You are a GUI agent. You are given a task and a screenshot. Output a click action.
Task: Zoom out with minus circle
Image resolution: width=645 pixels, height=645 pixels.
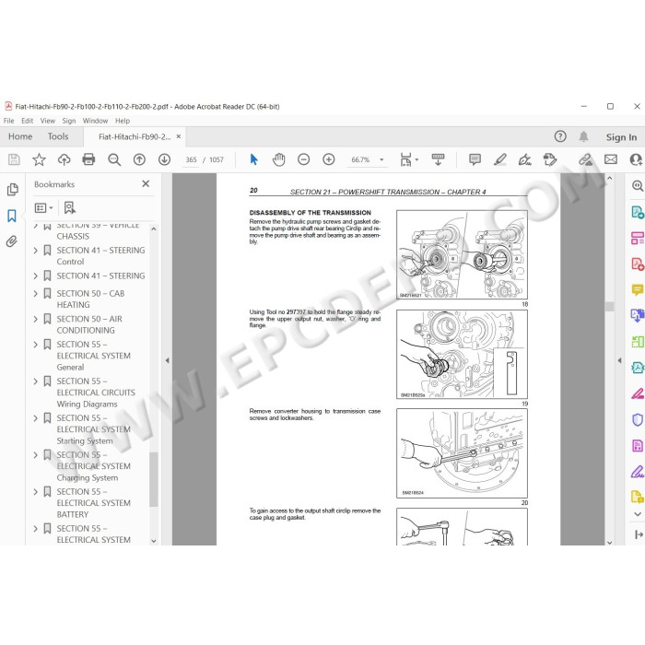pos(303,159)
